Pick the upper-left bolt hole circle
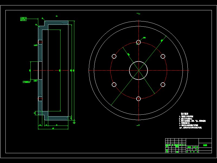Viewport: 217px width, 163px height. [114, 57]
